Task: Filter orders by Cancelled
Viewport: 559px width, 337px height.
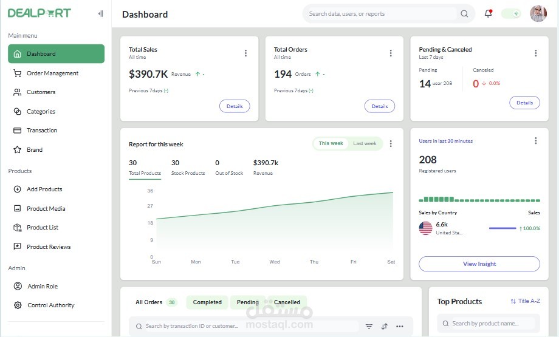Action: [x=287, y=302]
